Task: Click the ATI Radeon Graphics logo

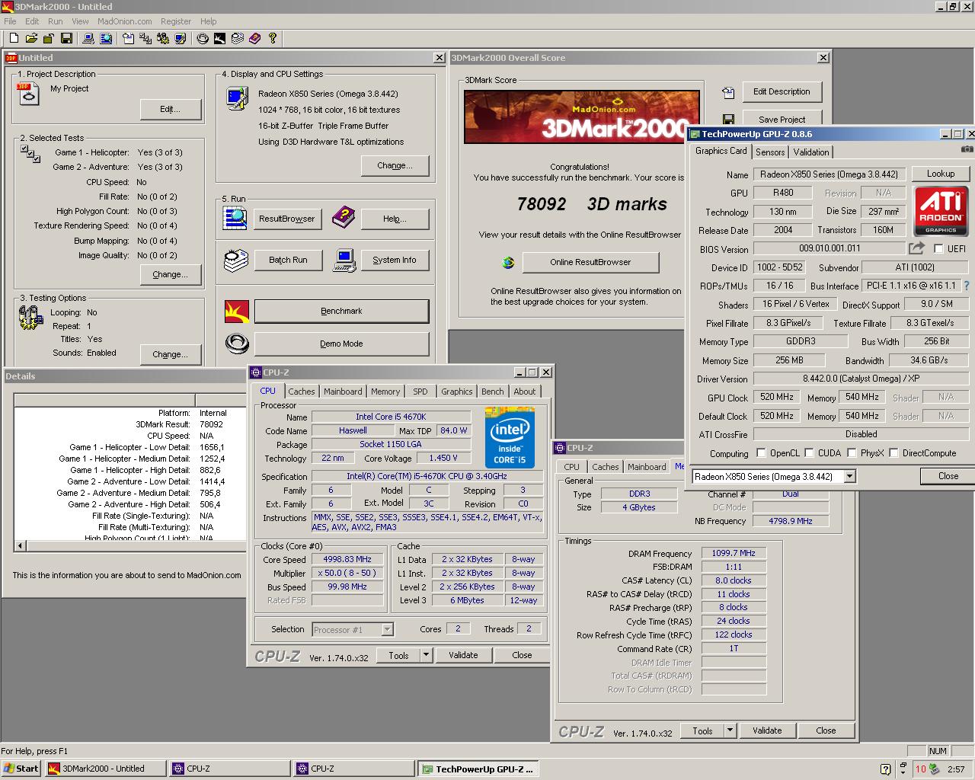Action: pyautogui.click(x=941, y=211)
